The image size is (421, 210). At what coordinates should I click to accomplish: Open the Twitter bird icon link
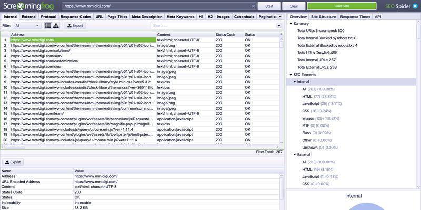point(415,6)
